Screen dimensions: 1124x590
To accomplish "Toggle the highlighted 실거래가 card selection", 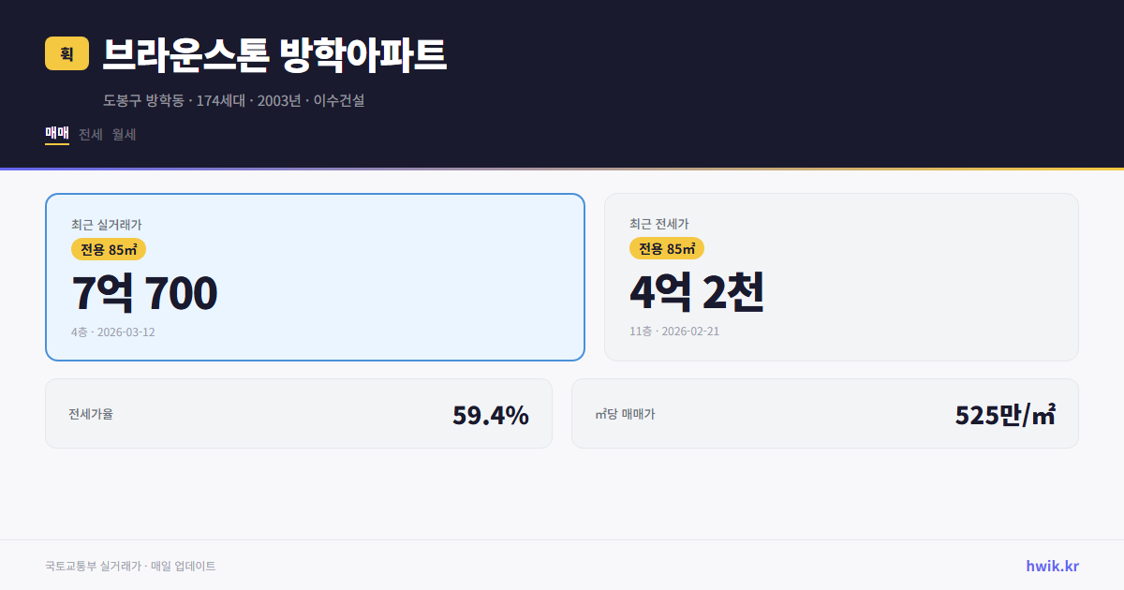I will coord(315,276).
